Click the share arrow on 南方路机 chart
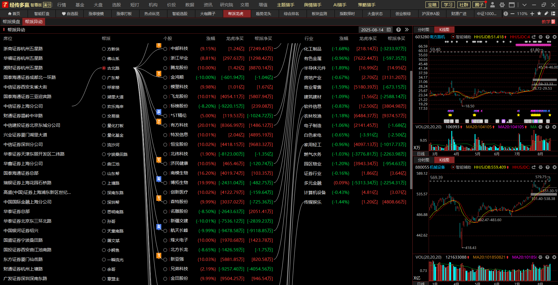This screenshot has width=558, height=285. tap(534, 37)
